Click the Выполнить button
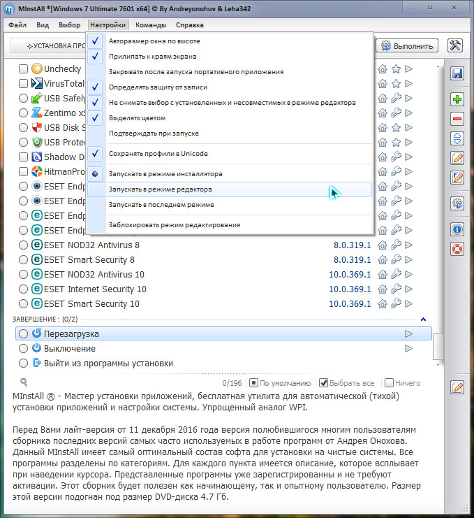 [407, 46]
